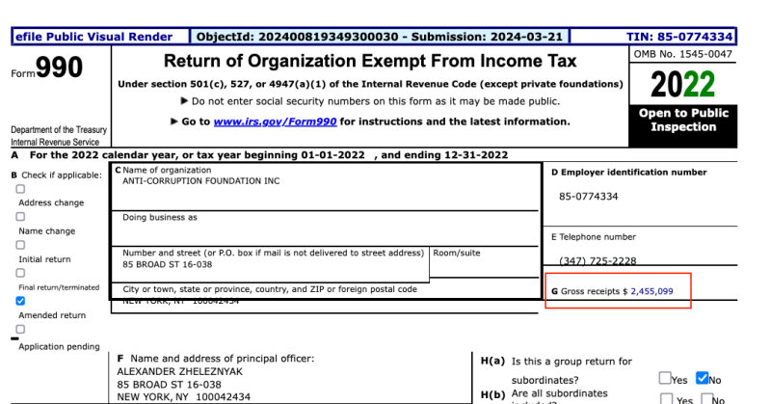Mark Yes for H(a) group return

pyautogui.click(x=665, y=378)
